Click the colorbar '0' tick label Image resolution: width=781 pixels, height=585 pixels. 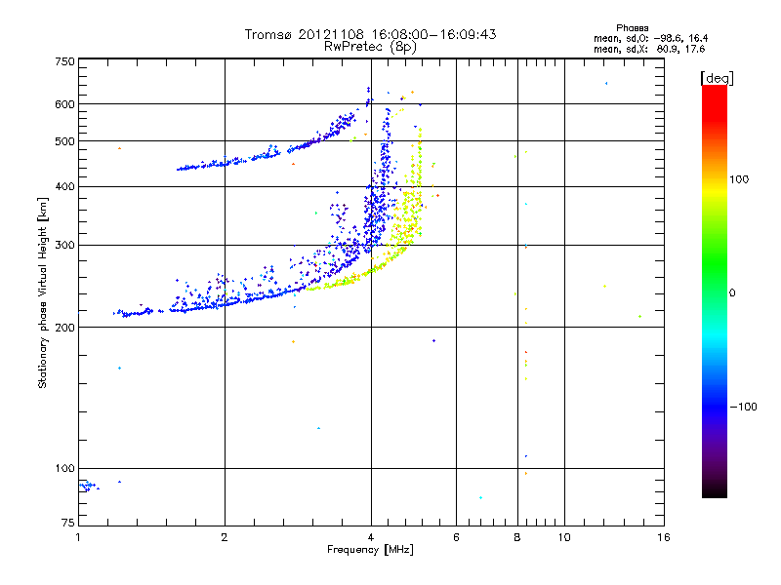(x=732, y=293)
